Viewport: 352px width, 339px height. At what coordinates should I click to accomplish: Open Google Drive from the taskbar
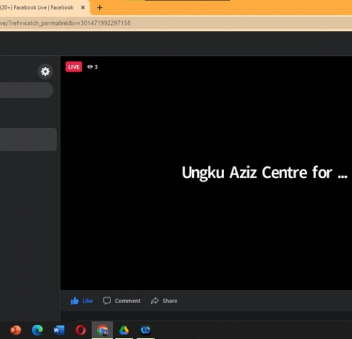coord(124,330)
